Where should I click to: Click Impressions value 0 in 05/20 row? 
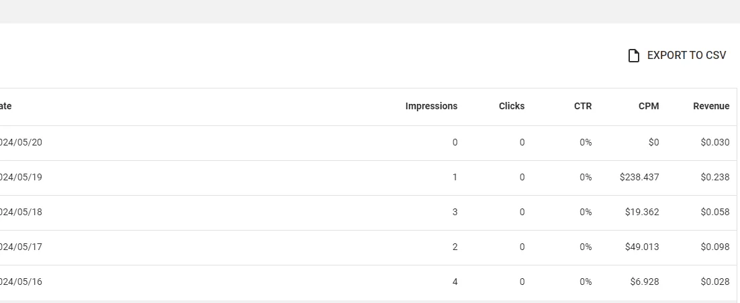(x=455, y=142)
